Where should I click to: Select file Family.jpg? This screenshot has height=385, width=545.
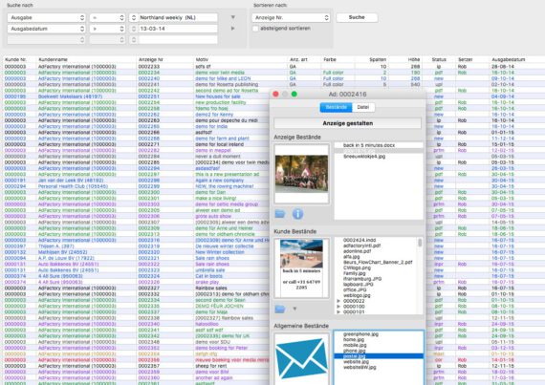[x=355, y=273]
